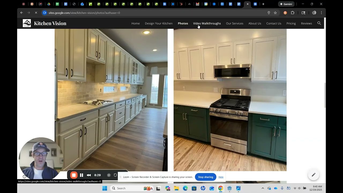343x193 pixels.
Task: Close the active Chrome tab
Action: (247, 4)
